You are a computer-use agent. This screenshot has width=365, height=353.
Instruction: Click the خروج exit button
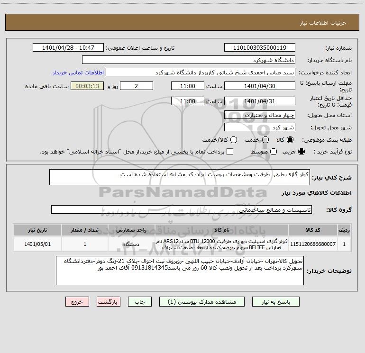tap(77, 302)
